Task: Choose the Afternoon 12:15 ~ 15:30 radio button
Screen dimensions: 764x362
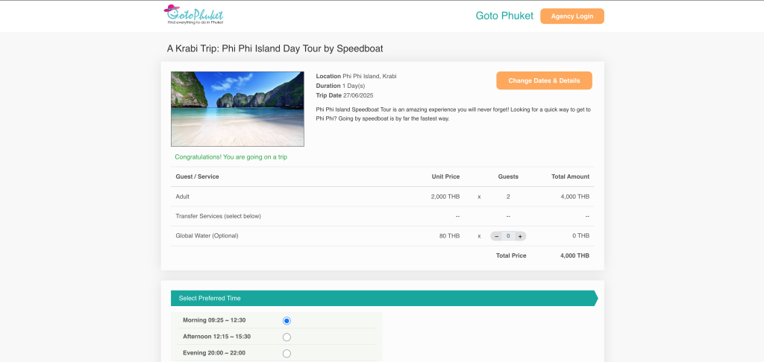Action: [x=286, y=337]
